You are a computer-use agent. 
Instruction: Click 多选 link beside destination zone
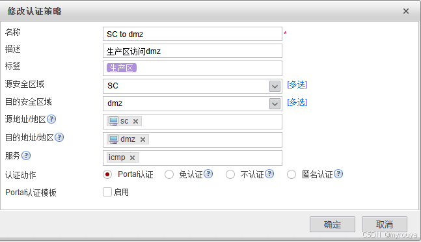click(297, 103)
